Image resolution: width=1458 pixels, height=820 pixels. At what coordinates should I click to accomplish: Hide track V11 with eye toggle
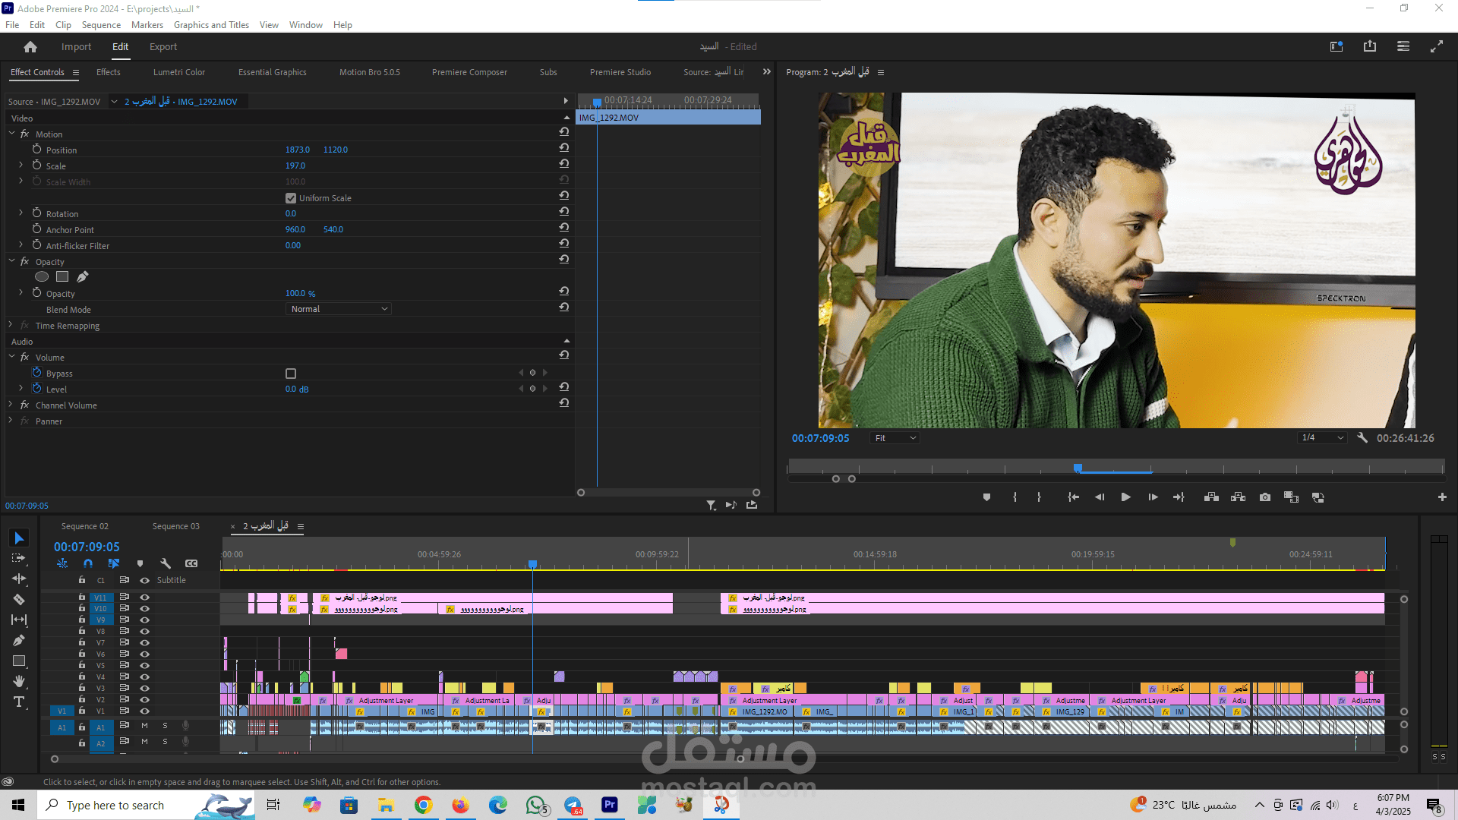pos(144,598)
